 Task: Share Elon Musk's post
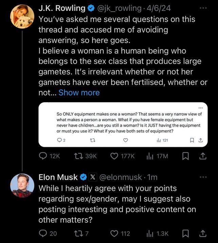pyautogui.click(x=203, y=233)
